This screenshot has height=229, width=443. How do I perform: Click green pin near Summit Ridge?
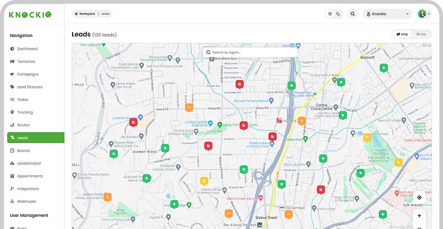pyautogui.click(x=165, y=148)
